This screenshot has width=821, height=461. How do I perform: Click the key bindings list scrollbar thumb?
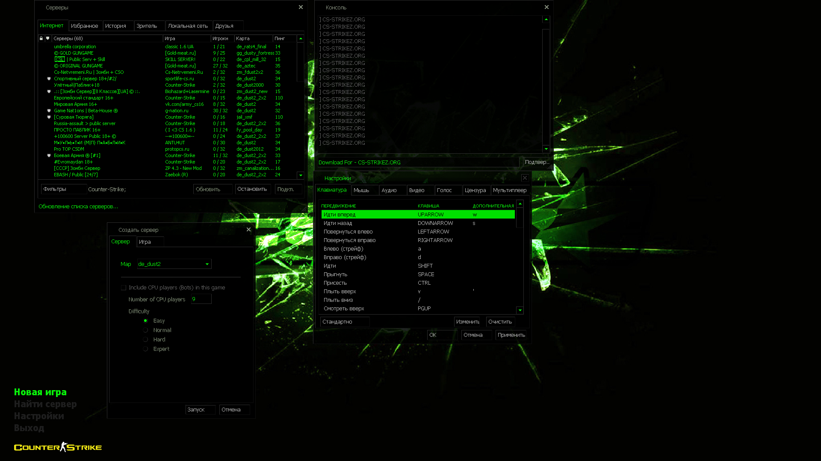[x=520, y=218]
